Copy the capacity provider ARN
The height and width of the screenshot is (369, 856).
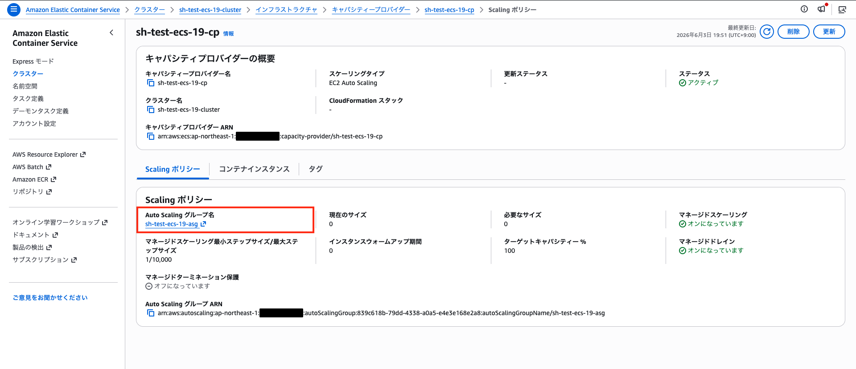pyautogui.click(x=151, y=136)
